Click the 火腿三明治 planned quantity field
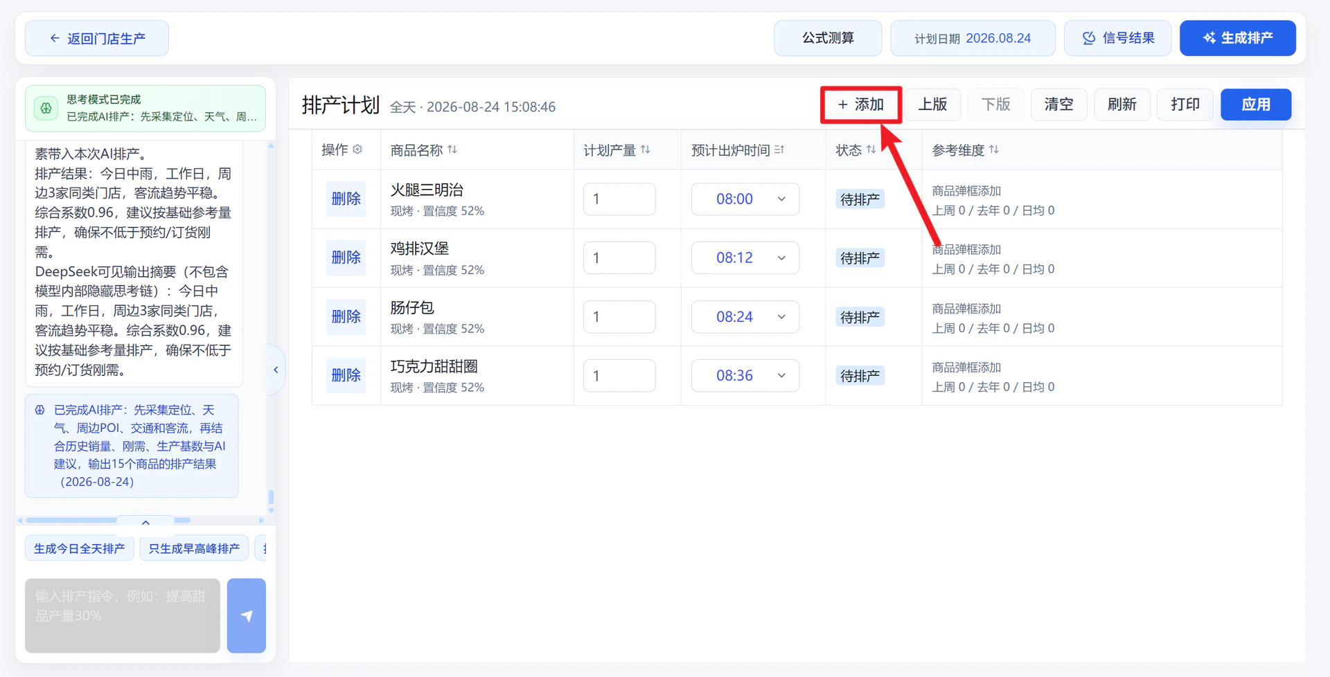The image size is (1330, 677). click(x=619, y=199)
